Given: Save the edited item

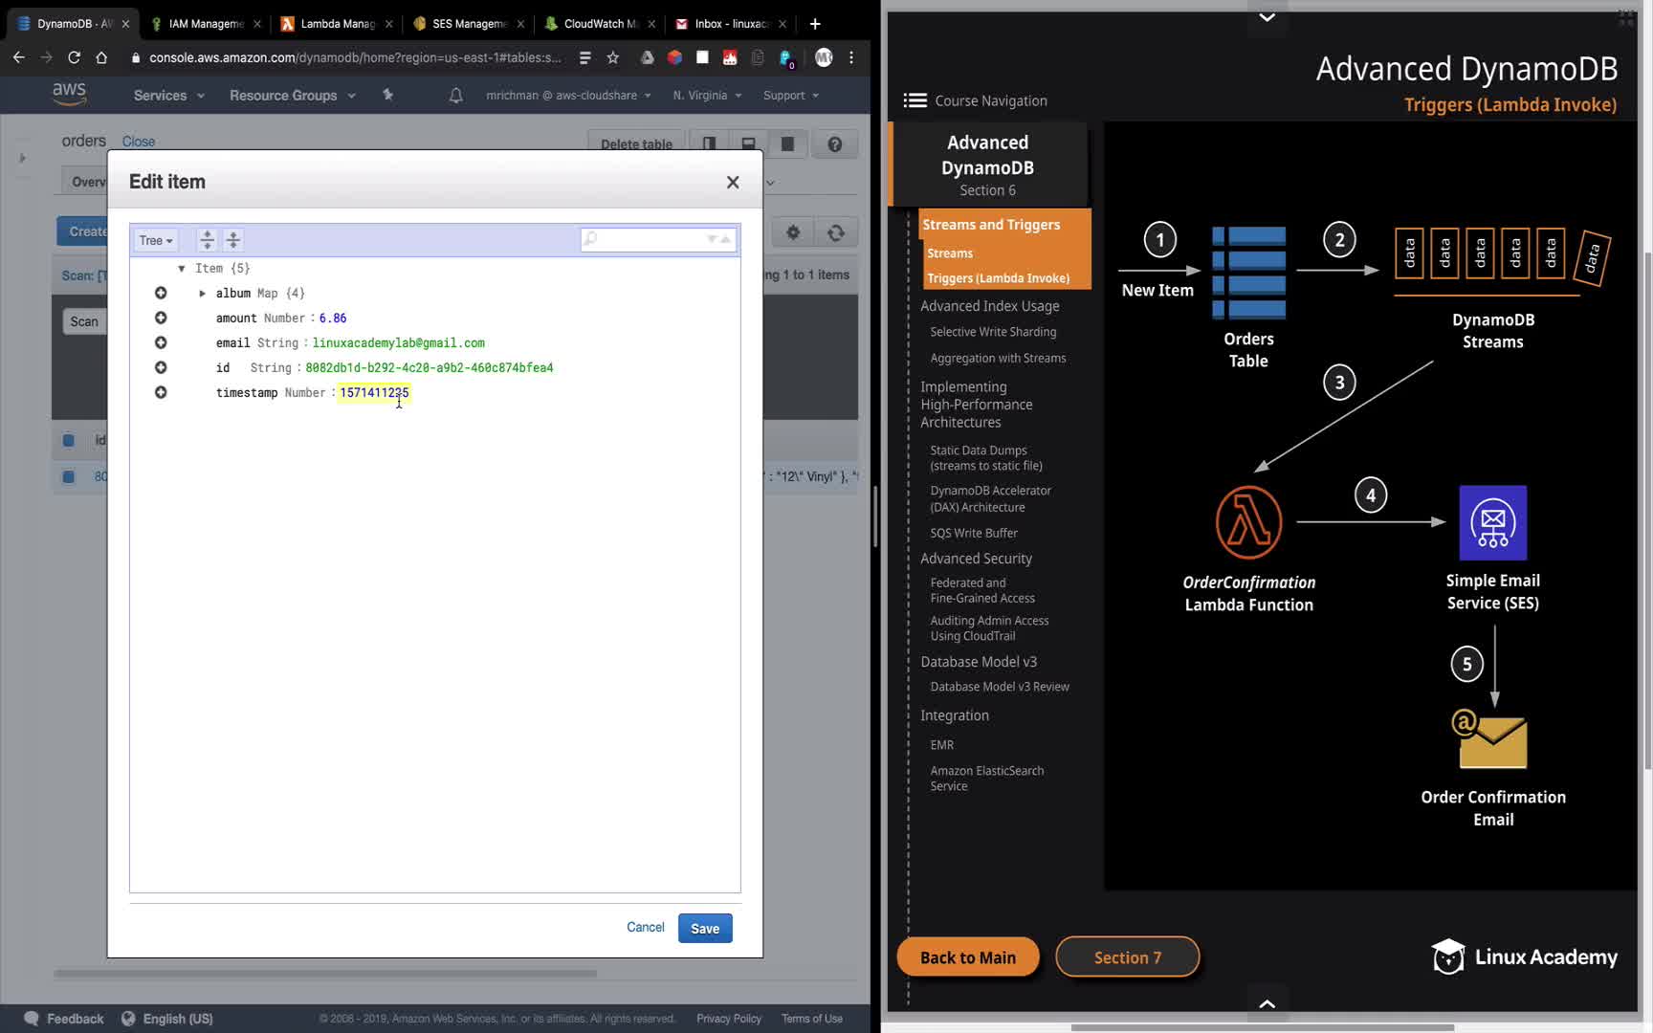Looking at the screenshot, I should click(705, 928).
